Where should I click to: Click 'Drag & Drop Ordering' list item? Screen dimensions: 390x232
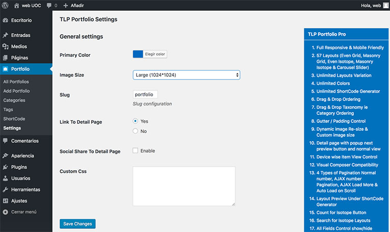[339, 99]
